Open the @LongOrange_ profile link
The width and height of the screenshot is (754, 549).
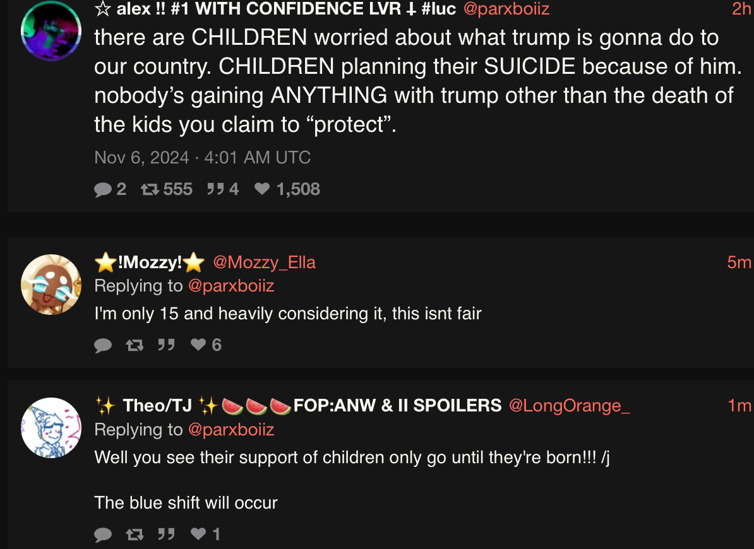[570, 405]
